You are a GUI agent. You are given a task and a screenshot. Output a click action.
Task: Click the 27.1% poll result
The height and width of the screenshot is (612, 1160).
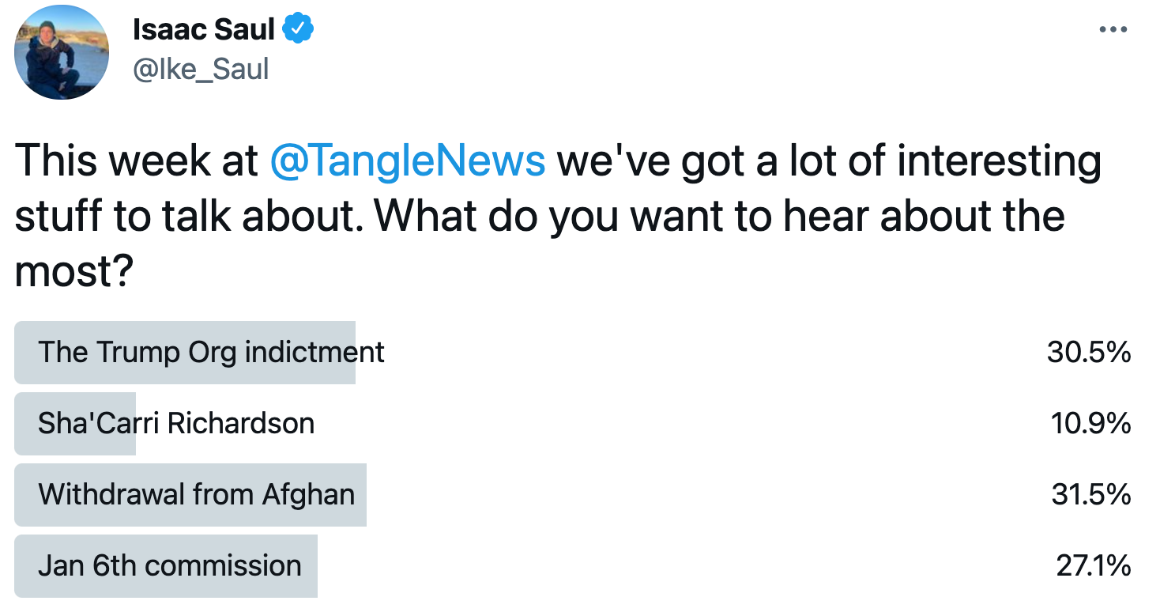[x=1093, y=566]
